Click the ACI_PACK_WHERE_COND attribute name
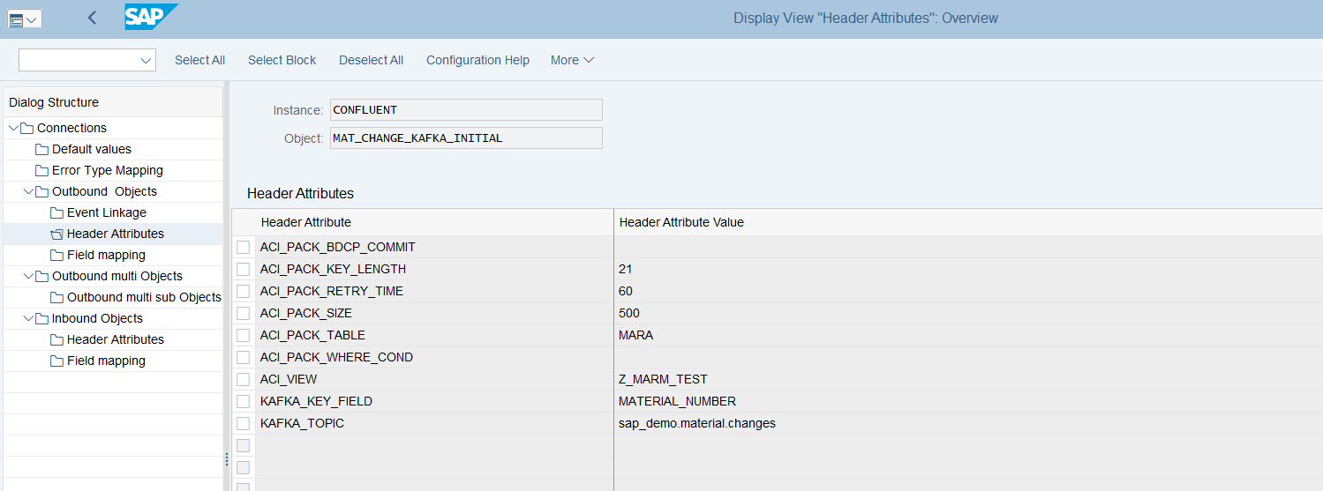 click(x=336, y=357)
